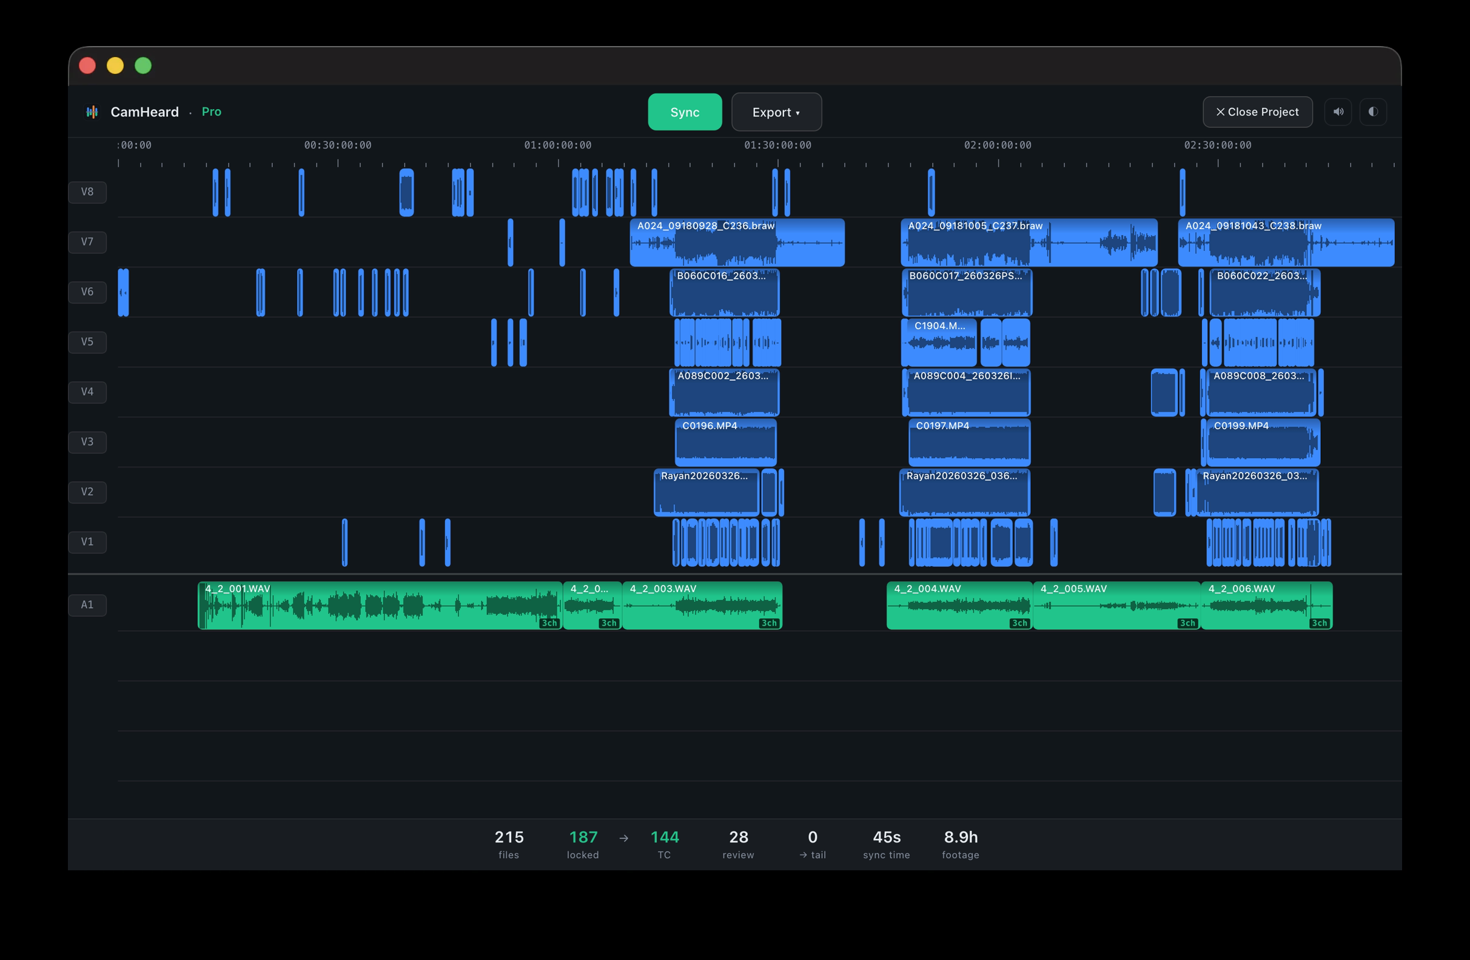Select clip A024_09181005_C237.braw
The image size is (1470, 960).
pos(1029,242)
